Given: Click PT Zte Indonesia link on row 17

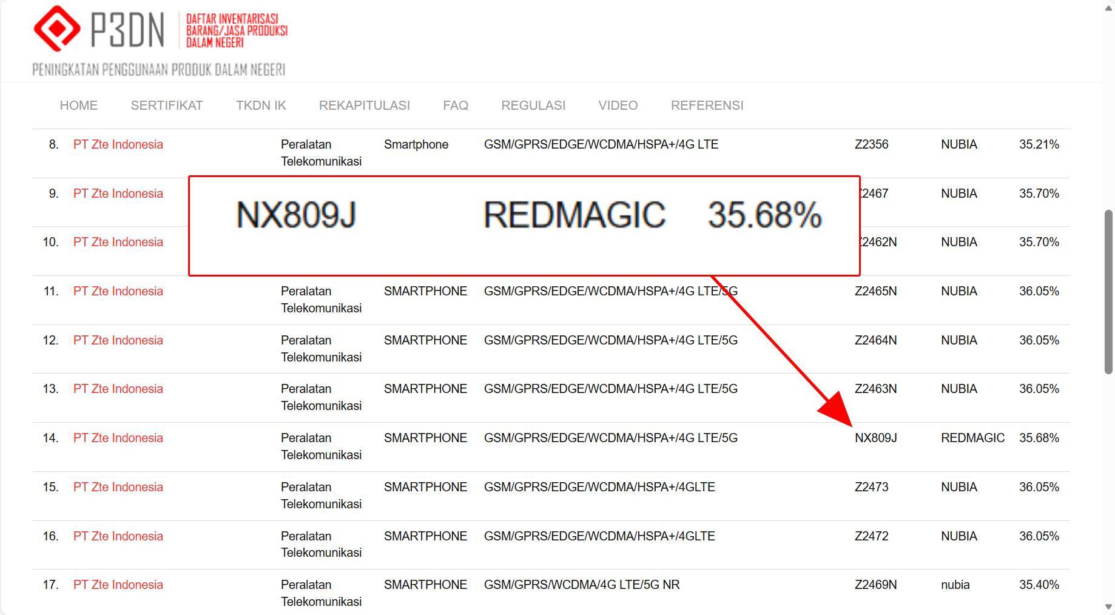Looking at the screenshot, I should [118, 584].
